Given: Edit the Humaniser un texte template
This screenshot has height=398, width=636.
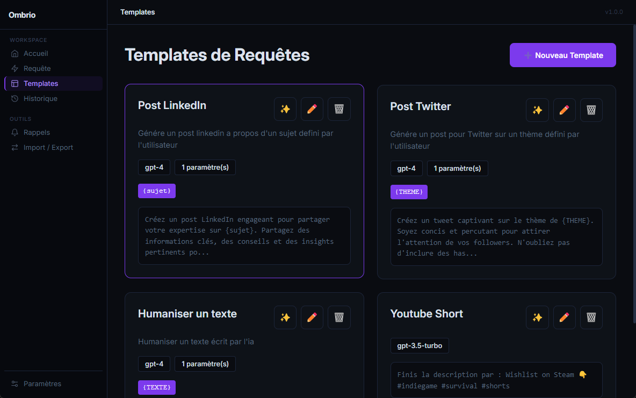Looking at the screenshot, I should pyautogui.click(x=312, y=317).
